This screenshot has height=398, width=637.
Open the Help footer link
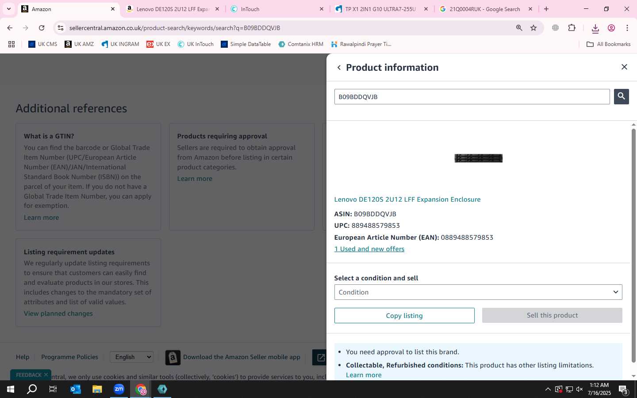[23, 357]
